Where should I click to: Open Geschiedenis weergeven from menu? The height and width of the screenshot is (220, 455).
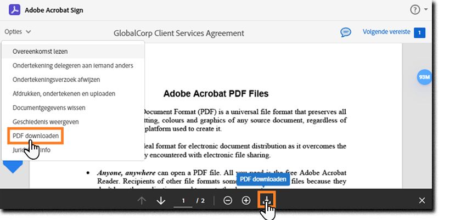pyautogui.click(x=73, y=122)
